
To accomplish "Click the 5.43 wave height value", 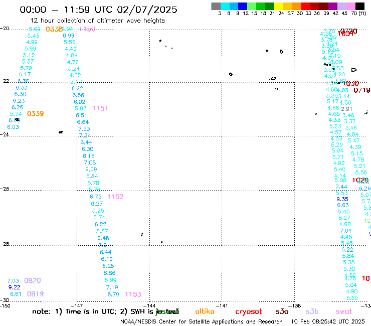I will point(33,36).
